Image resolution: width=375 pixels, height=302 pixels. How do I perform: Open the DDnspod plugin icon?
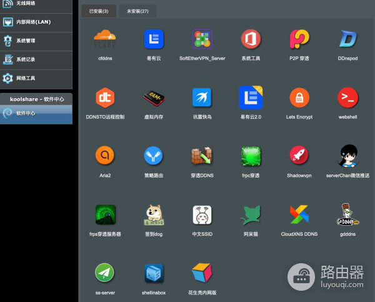(347, 39)
